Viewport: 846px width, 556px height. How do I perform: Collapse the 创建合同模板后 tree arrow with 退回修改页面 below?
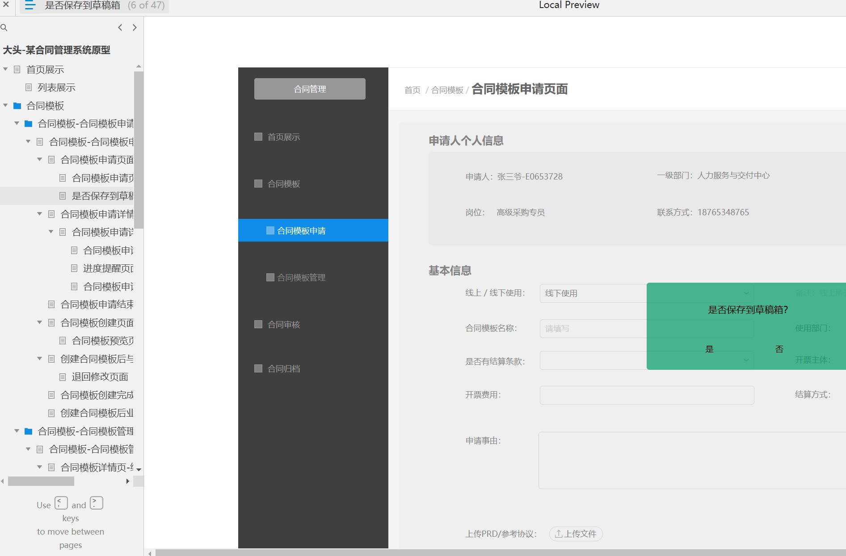coord(40,359)
